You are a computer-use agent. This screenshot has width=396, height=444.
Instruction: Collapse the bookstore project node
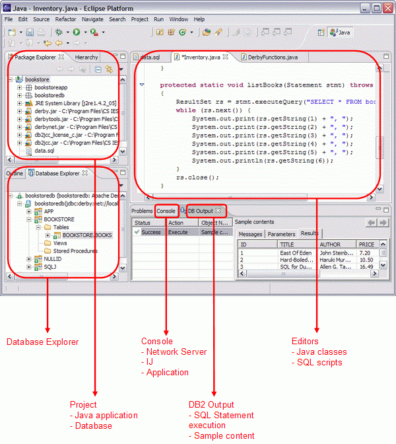11,79
